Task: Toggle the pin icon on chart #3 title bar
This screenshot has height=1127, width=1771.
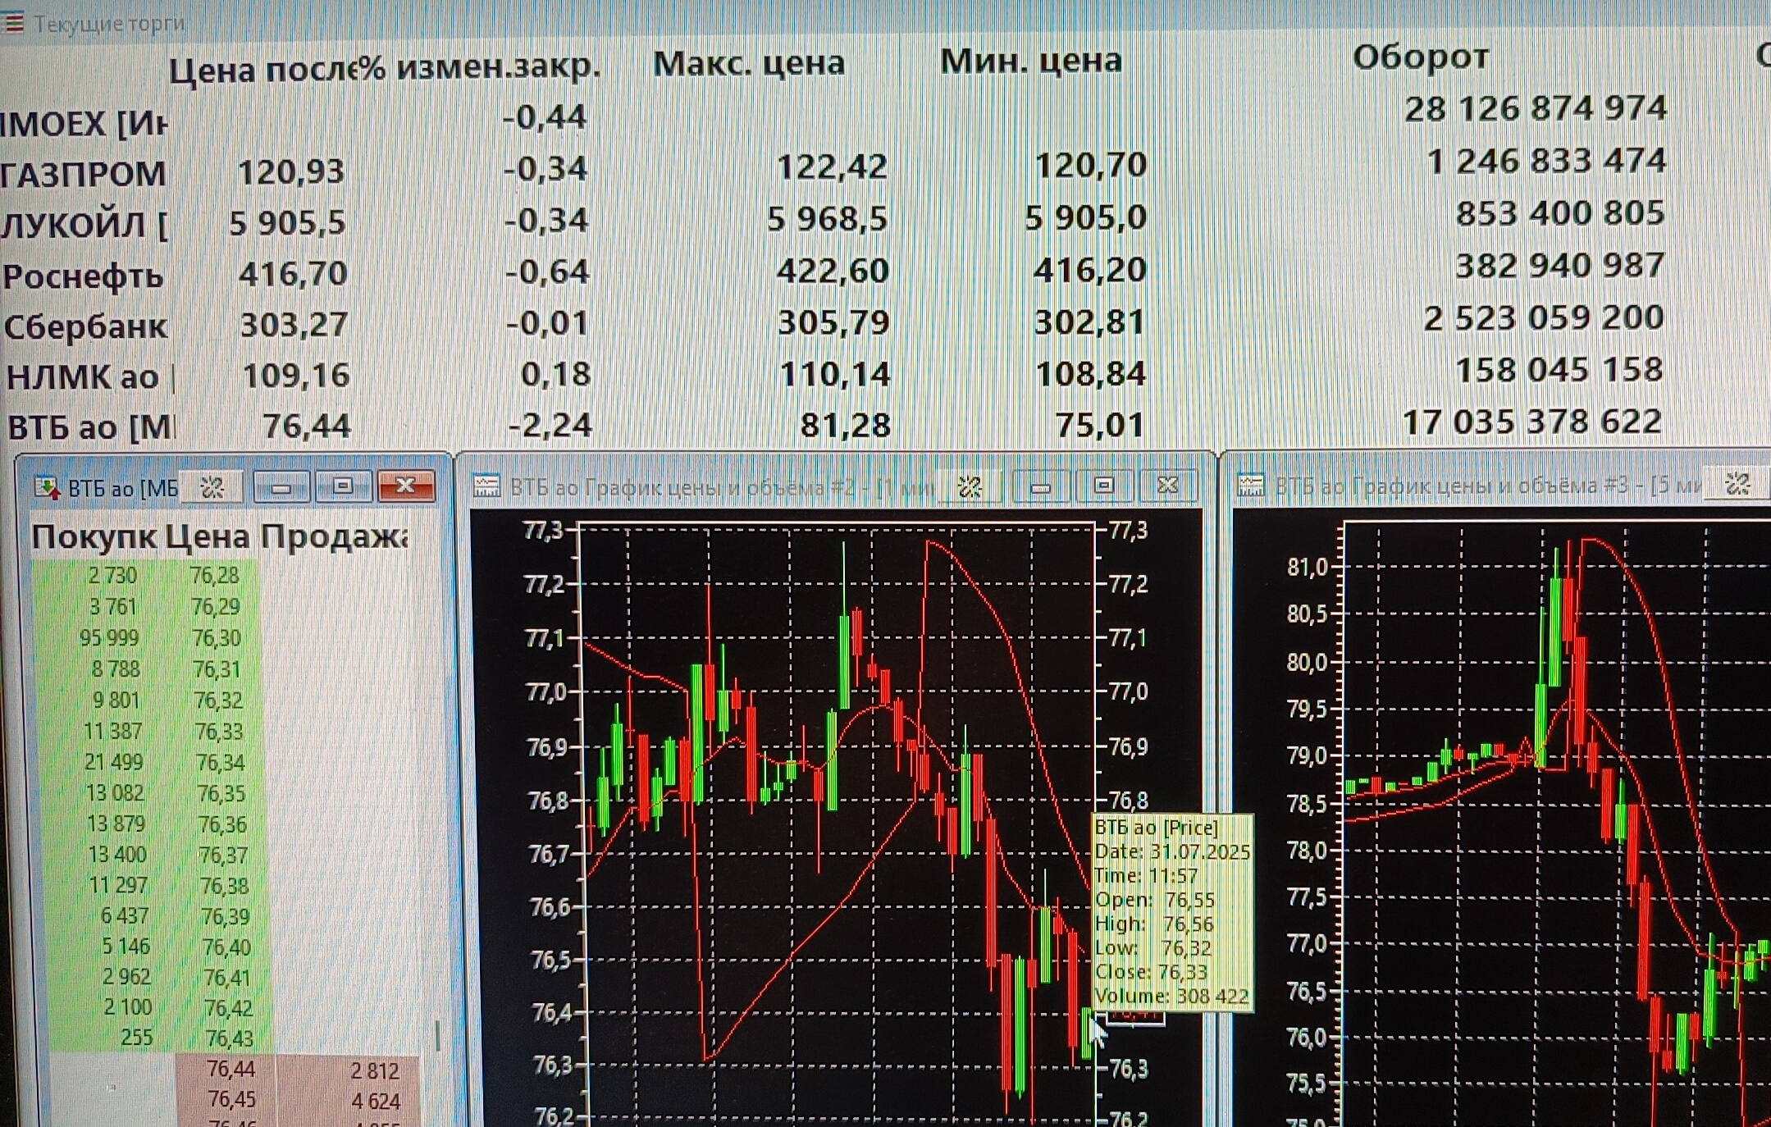Action: point(1737,484)
